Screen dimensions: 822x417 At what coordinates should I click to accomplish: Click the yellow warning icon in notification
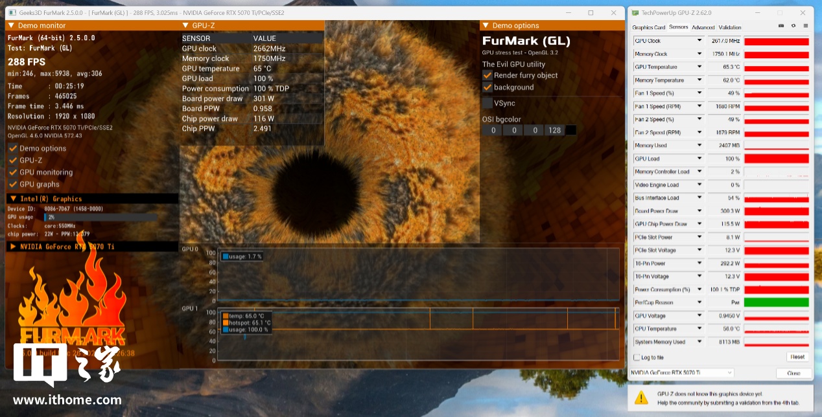coord(641,397)
